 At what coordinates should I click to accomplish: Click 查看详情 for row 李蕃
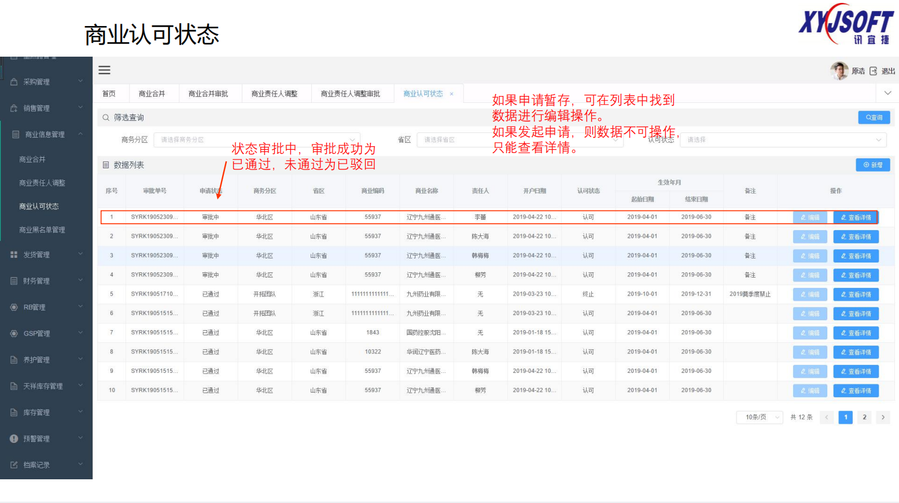856,217
